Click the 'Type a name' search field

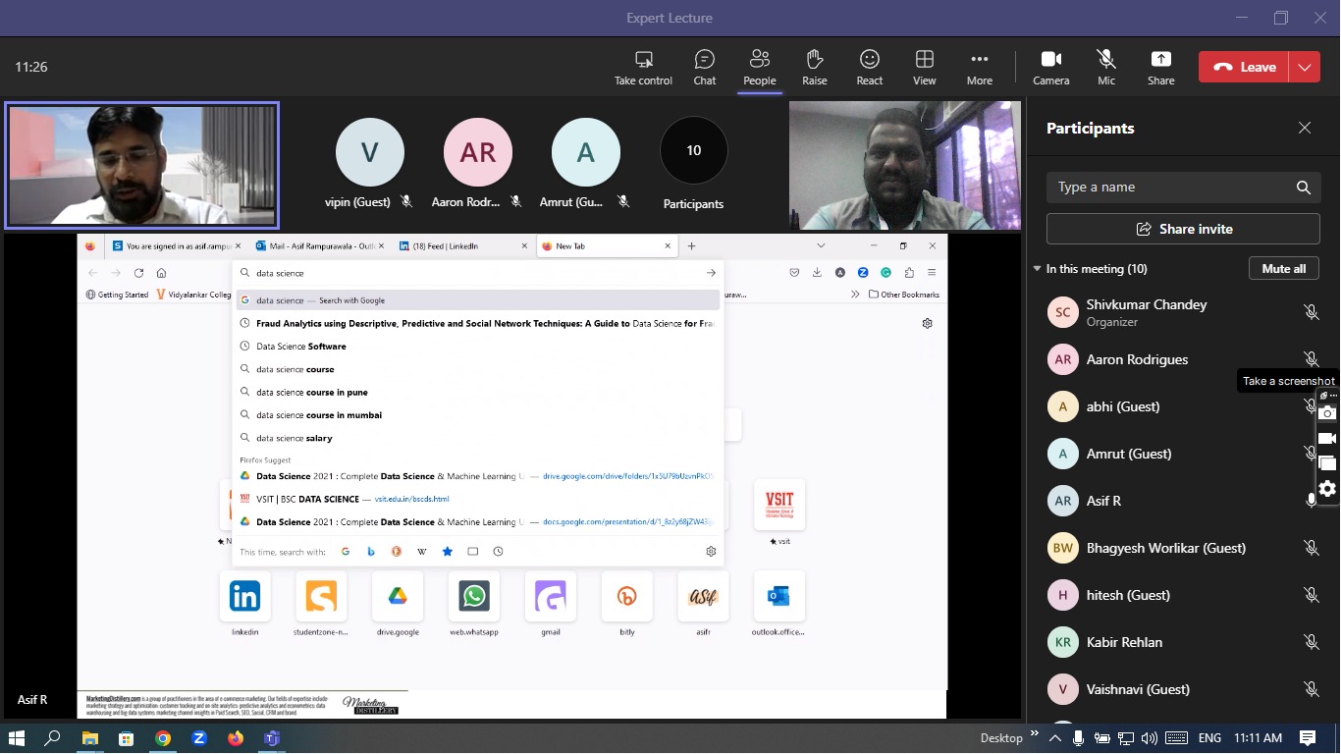(x=1168, y=188)
